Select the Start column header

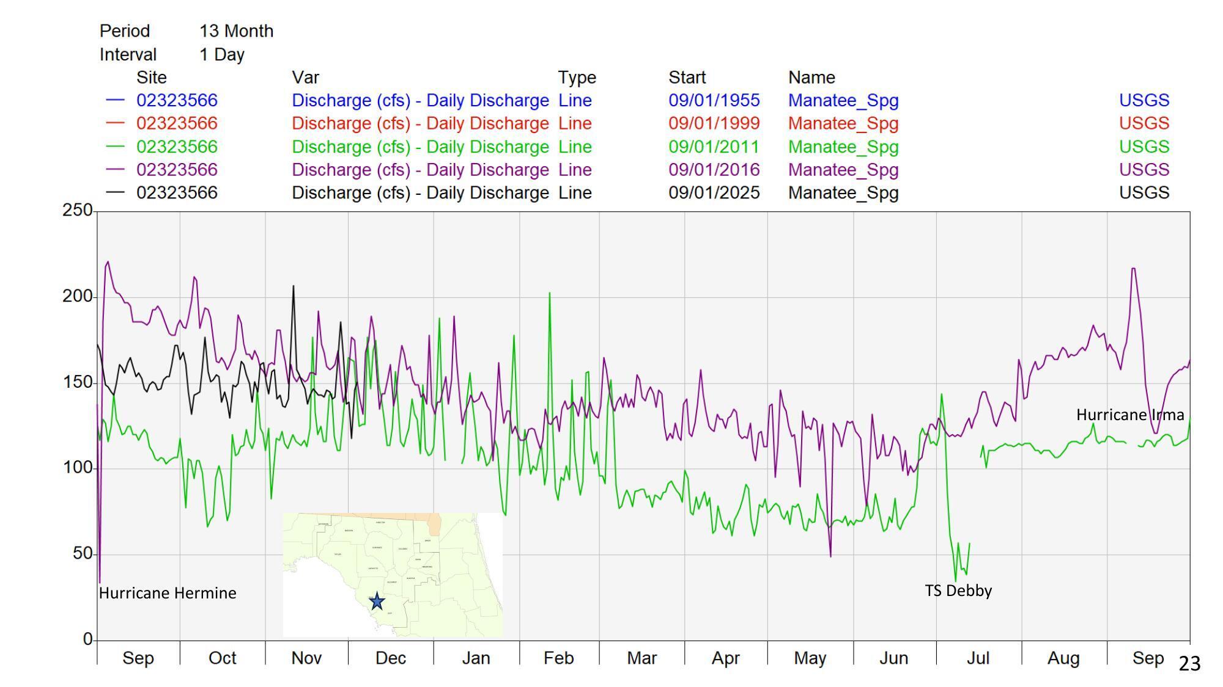(x=686, y=77)
